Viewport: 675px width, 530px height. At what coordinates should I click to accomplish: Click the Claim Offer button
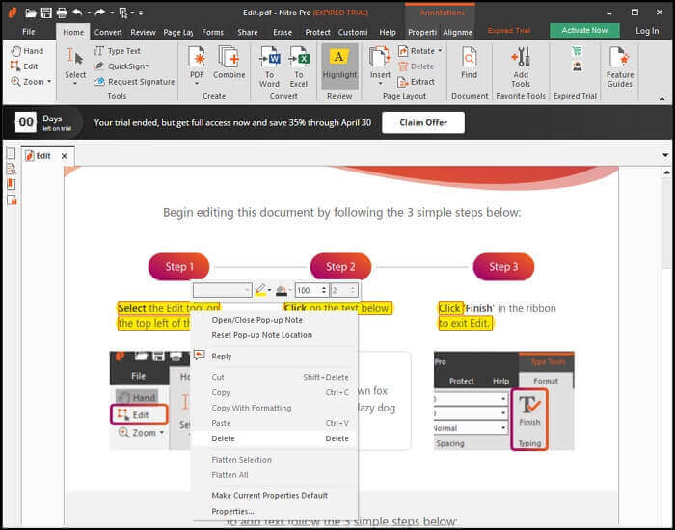click(x=422, y=122)
